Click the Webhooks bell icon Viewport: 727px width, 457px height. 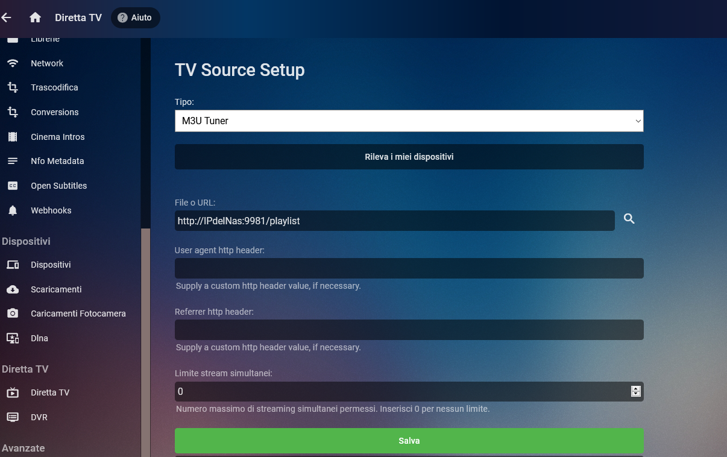coord(13,210)
